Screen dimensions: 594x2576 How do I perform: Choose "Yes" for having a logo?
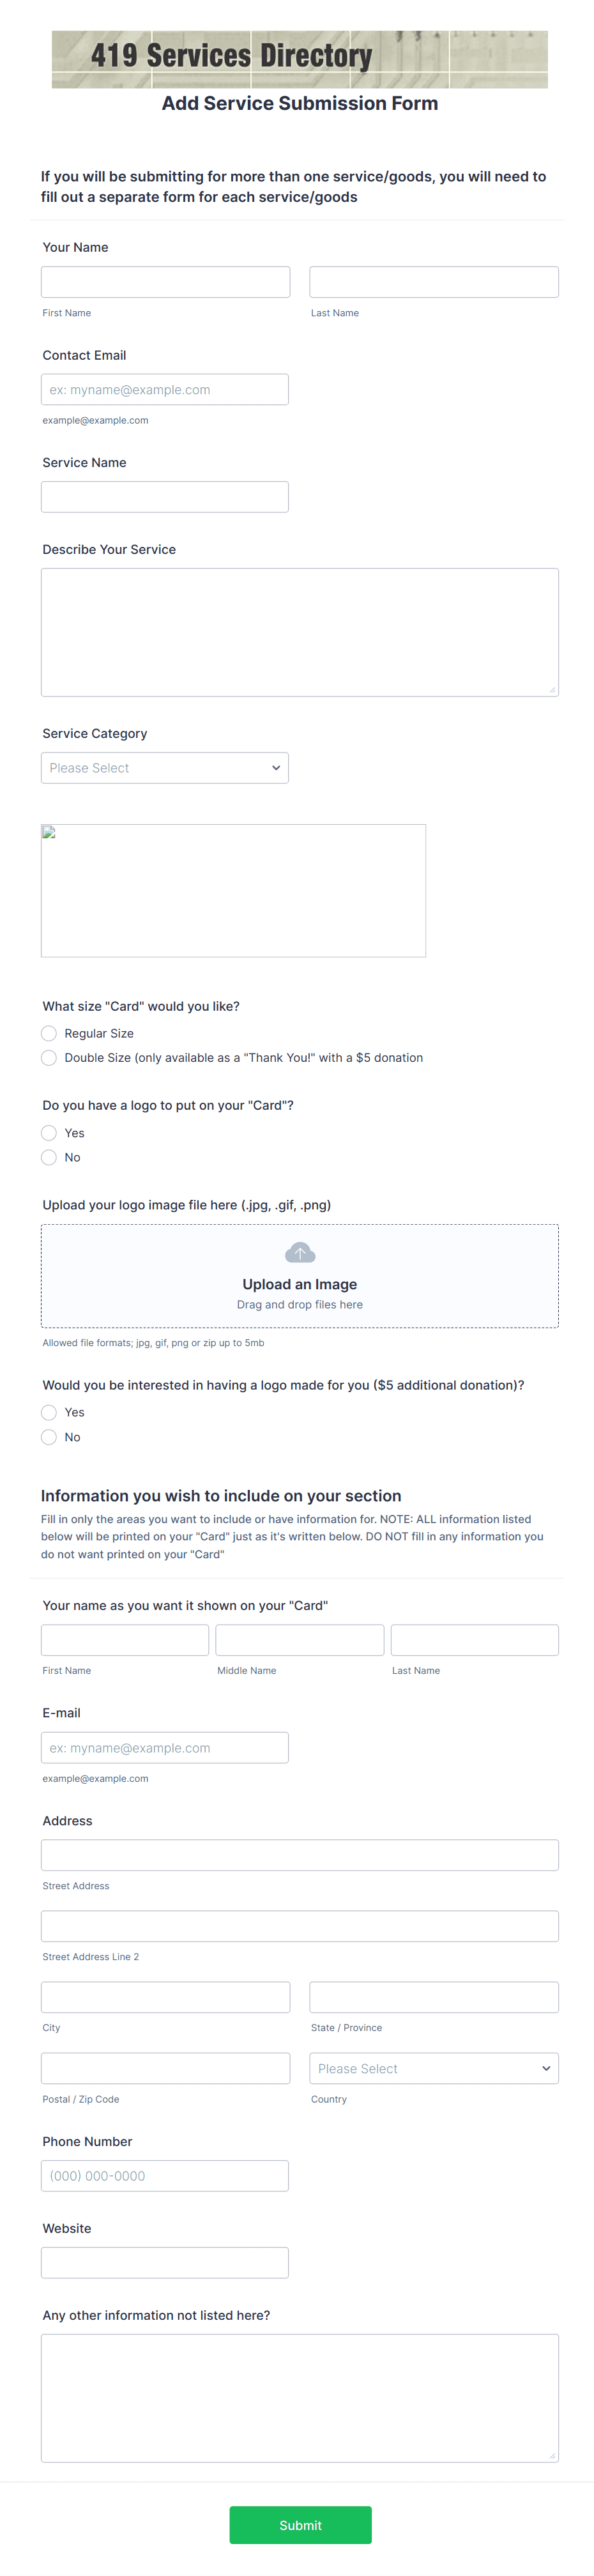(49, 1133)
